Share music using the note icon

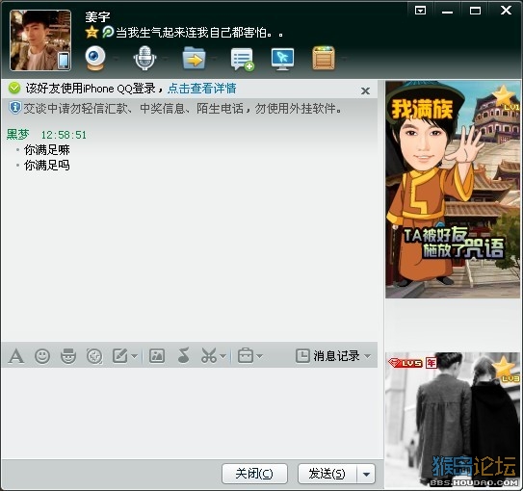pyautogui.click(x=183, y=355)
